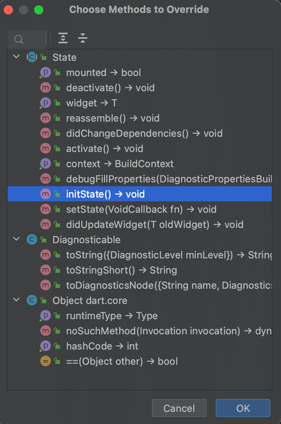Click the search magnifier icon
The image size is (281, 424).
point(19,39)
